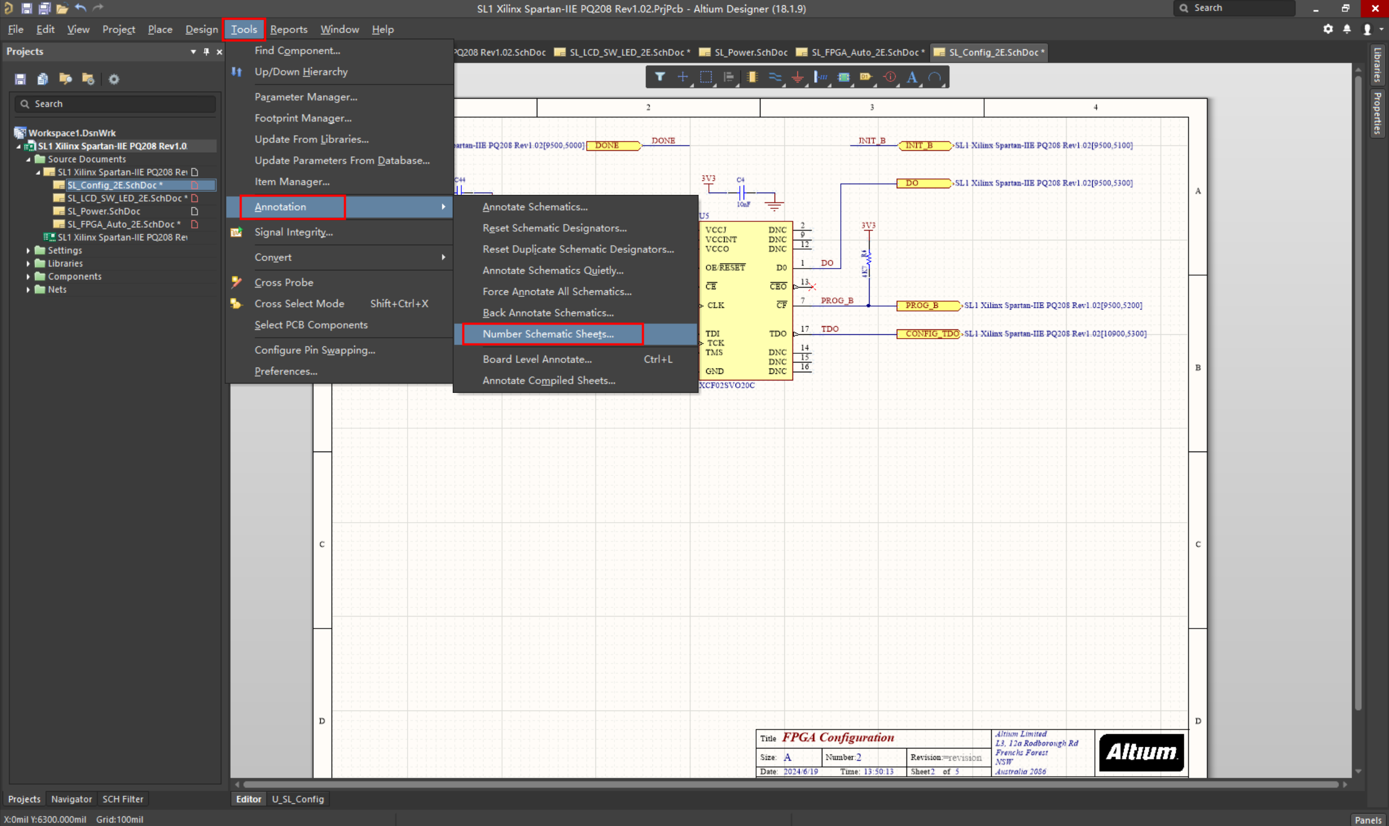Select the Place Text String 'A' icon
The height and width of the screenshot is (826, 1389).
pos(911,78)
